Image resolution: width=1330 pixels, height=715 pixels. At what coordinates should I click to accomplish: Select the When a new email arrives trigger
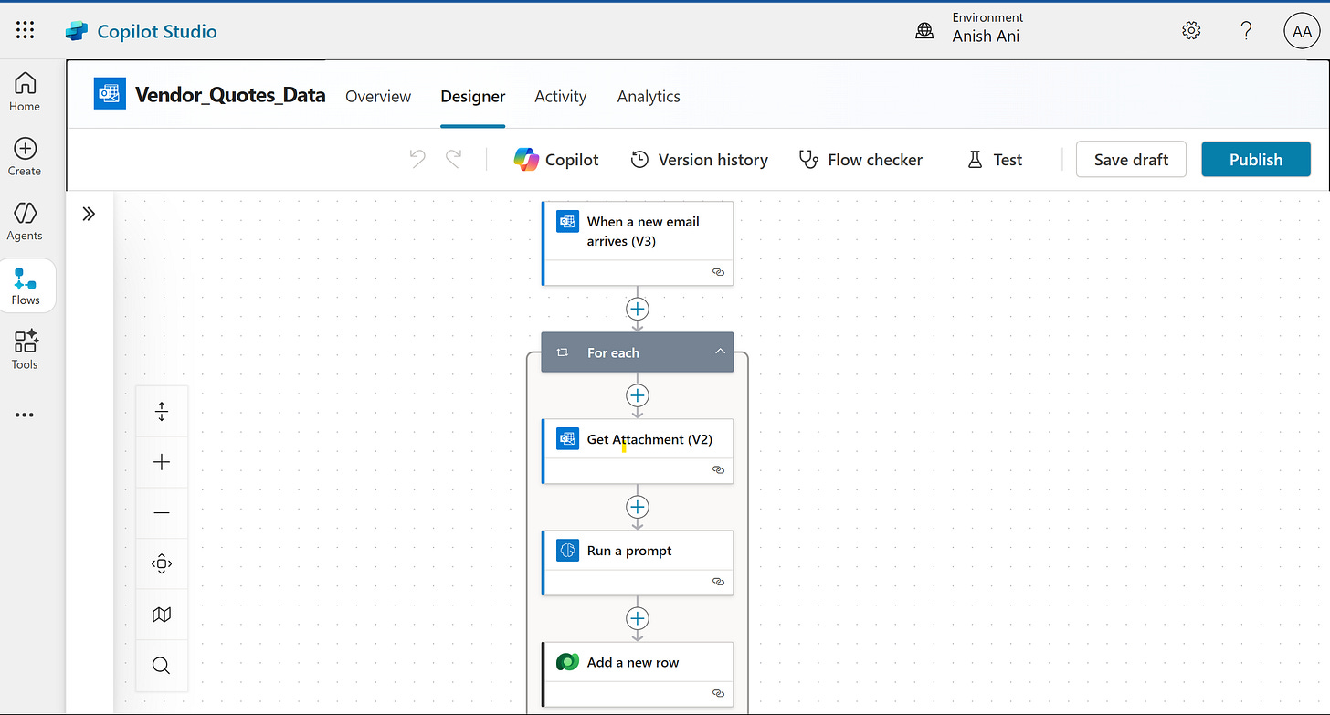(638, 244)
